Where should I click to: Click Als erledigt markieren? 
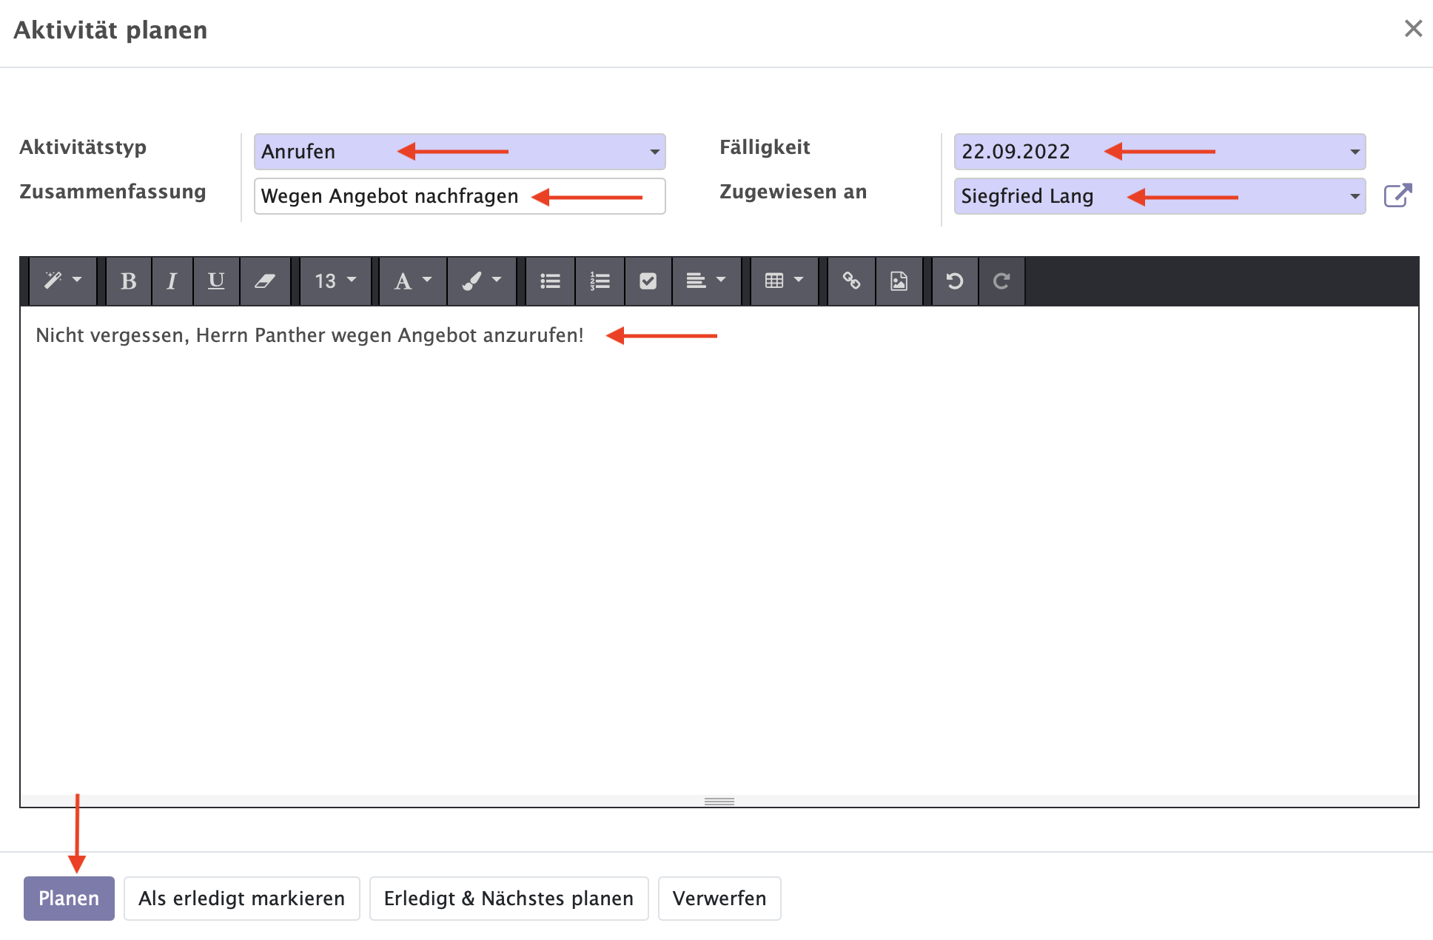tap(242, 899)
